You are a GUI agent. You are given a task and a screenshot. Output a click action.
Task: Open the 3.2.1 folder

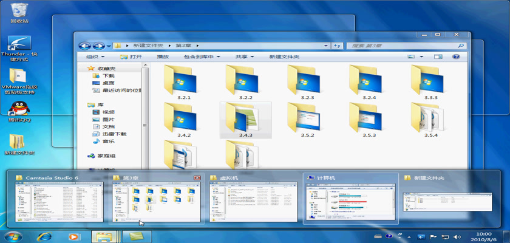point(183,82)
